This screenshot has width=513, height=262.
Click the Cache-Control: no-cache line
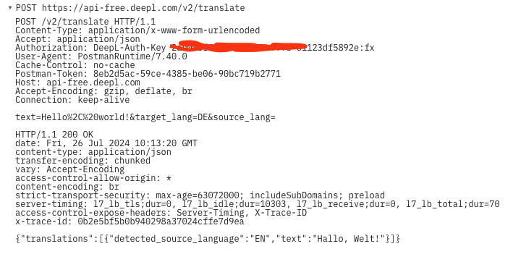pyautogui.click(x=75, y=65)
